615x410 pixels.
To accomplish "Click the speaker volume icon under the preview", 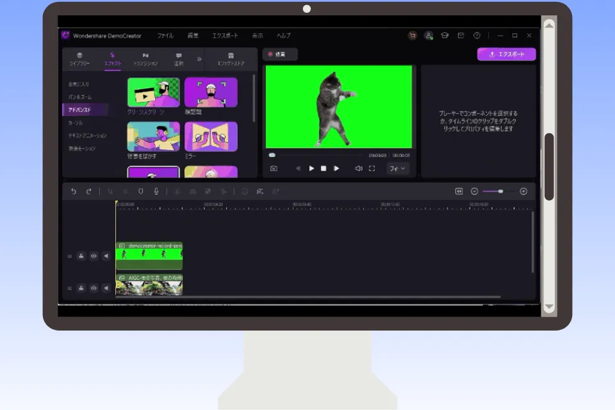I will click(357, 168).
